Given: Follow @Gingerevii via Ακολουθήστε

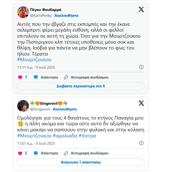Looking at the screenshot, I should click(x=65, y=109).
